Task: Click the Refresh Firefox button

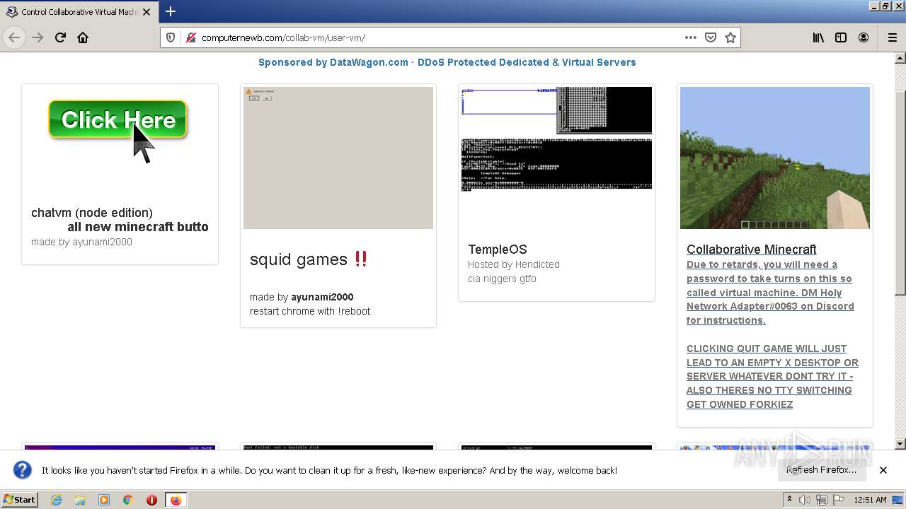Action: click(821, 469)
